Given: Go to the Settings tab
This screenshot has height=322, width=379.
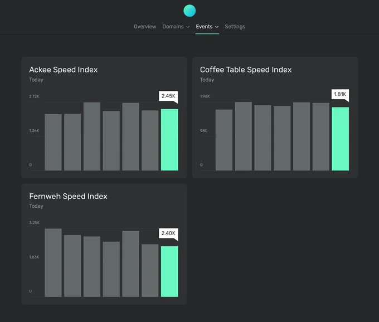Looking at the screenshot, I should (x=235, y=27).
